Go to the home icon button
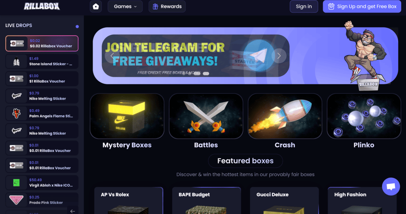The width and height of the screenshot is (406, 214). pyautogui.click(x=96, y=6)
